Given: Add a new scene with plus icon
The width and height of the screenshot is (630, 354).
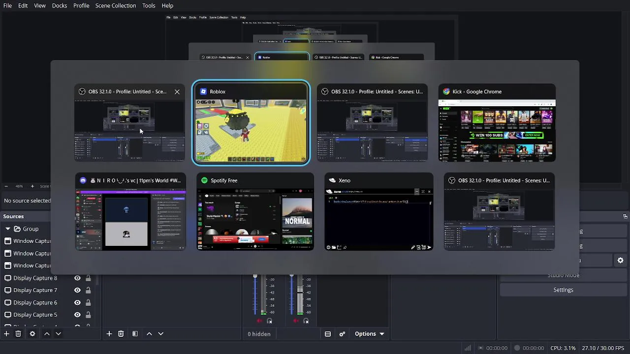Looking at the screenshot, I should [109, 334].
